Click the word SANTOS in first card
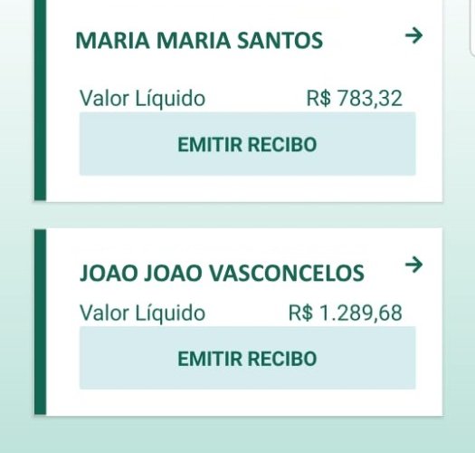This screenshot has width=475, height=453. click(x=280, y=41)
